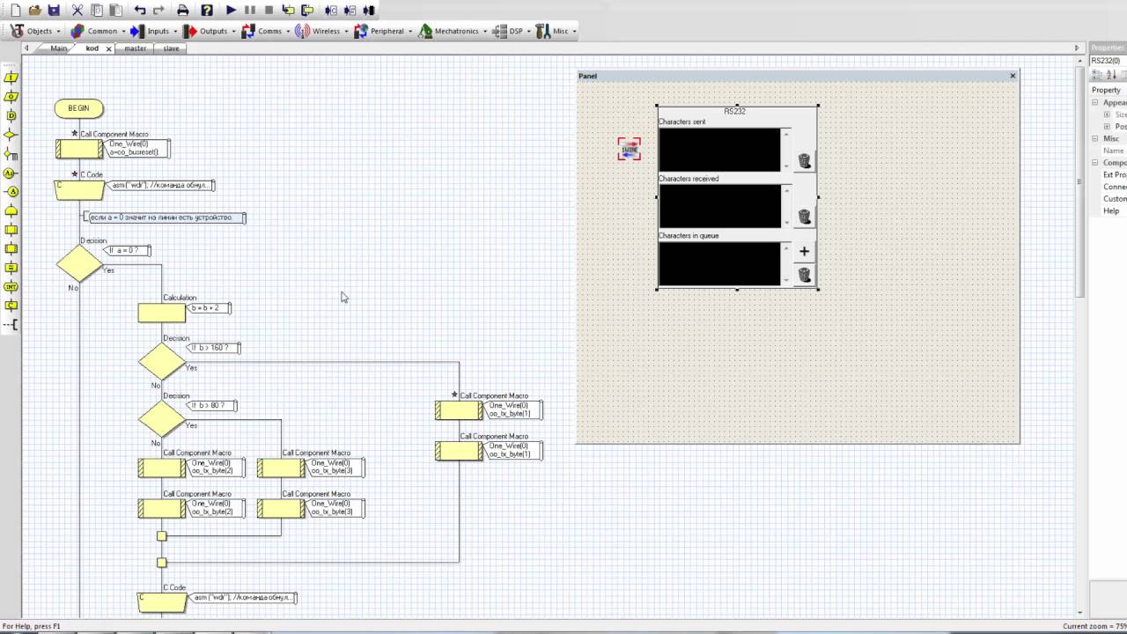Select the Output icon in the flowchart palette

11,97
